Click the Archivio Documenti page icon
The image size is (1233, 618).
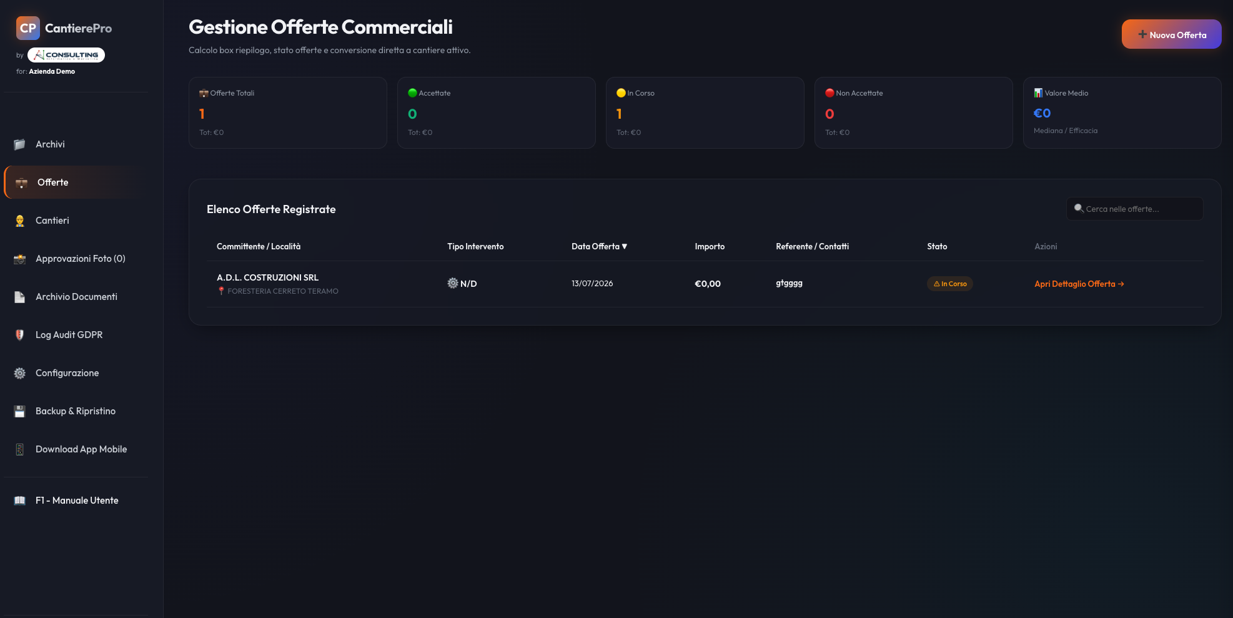pyautogui.click(x=20, y=297)
